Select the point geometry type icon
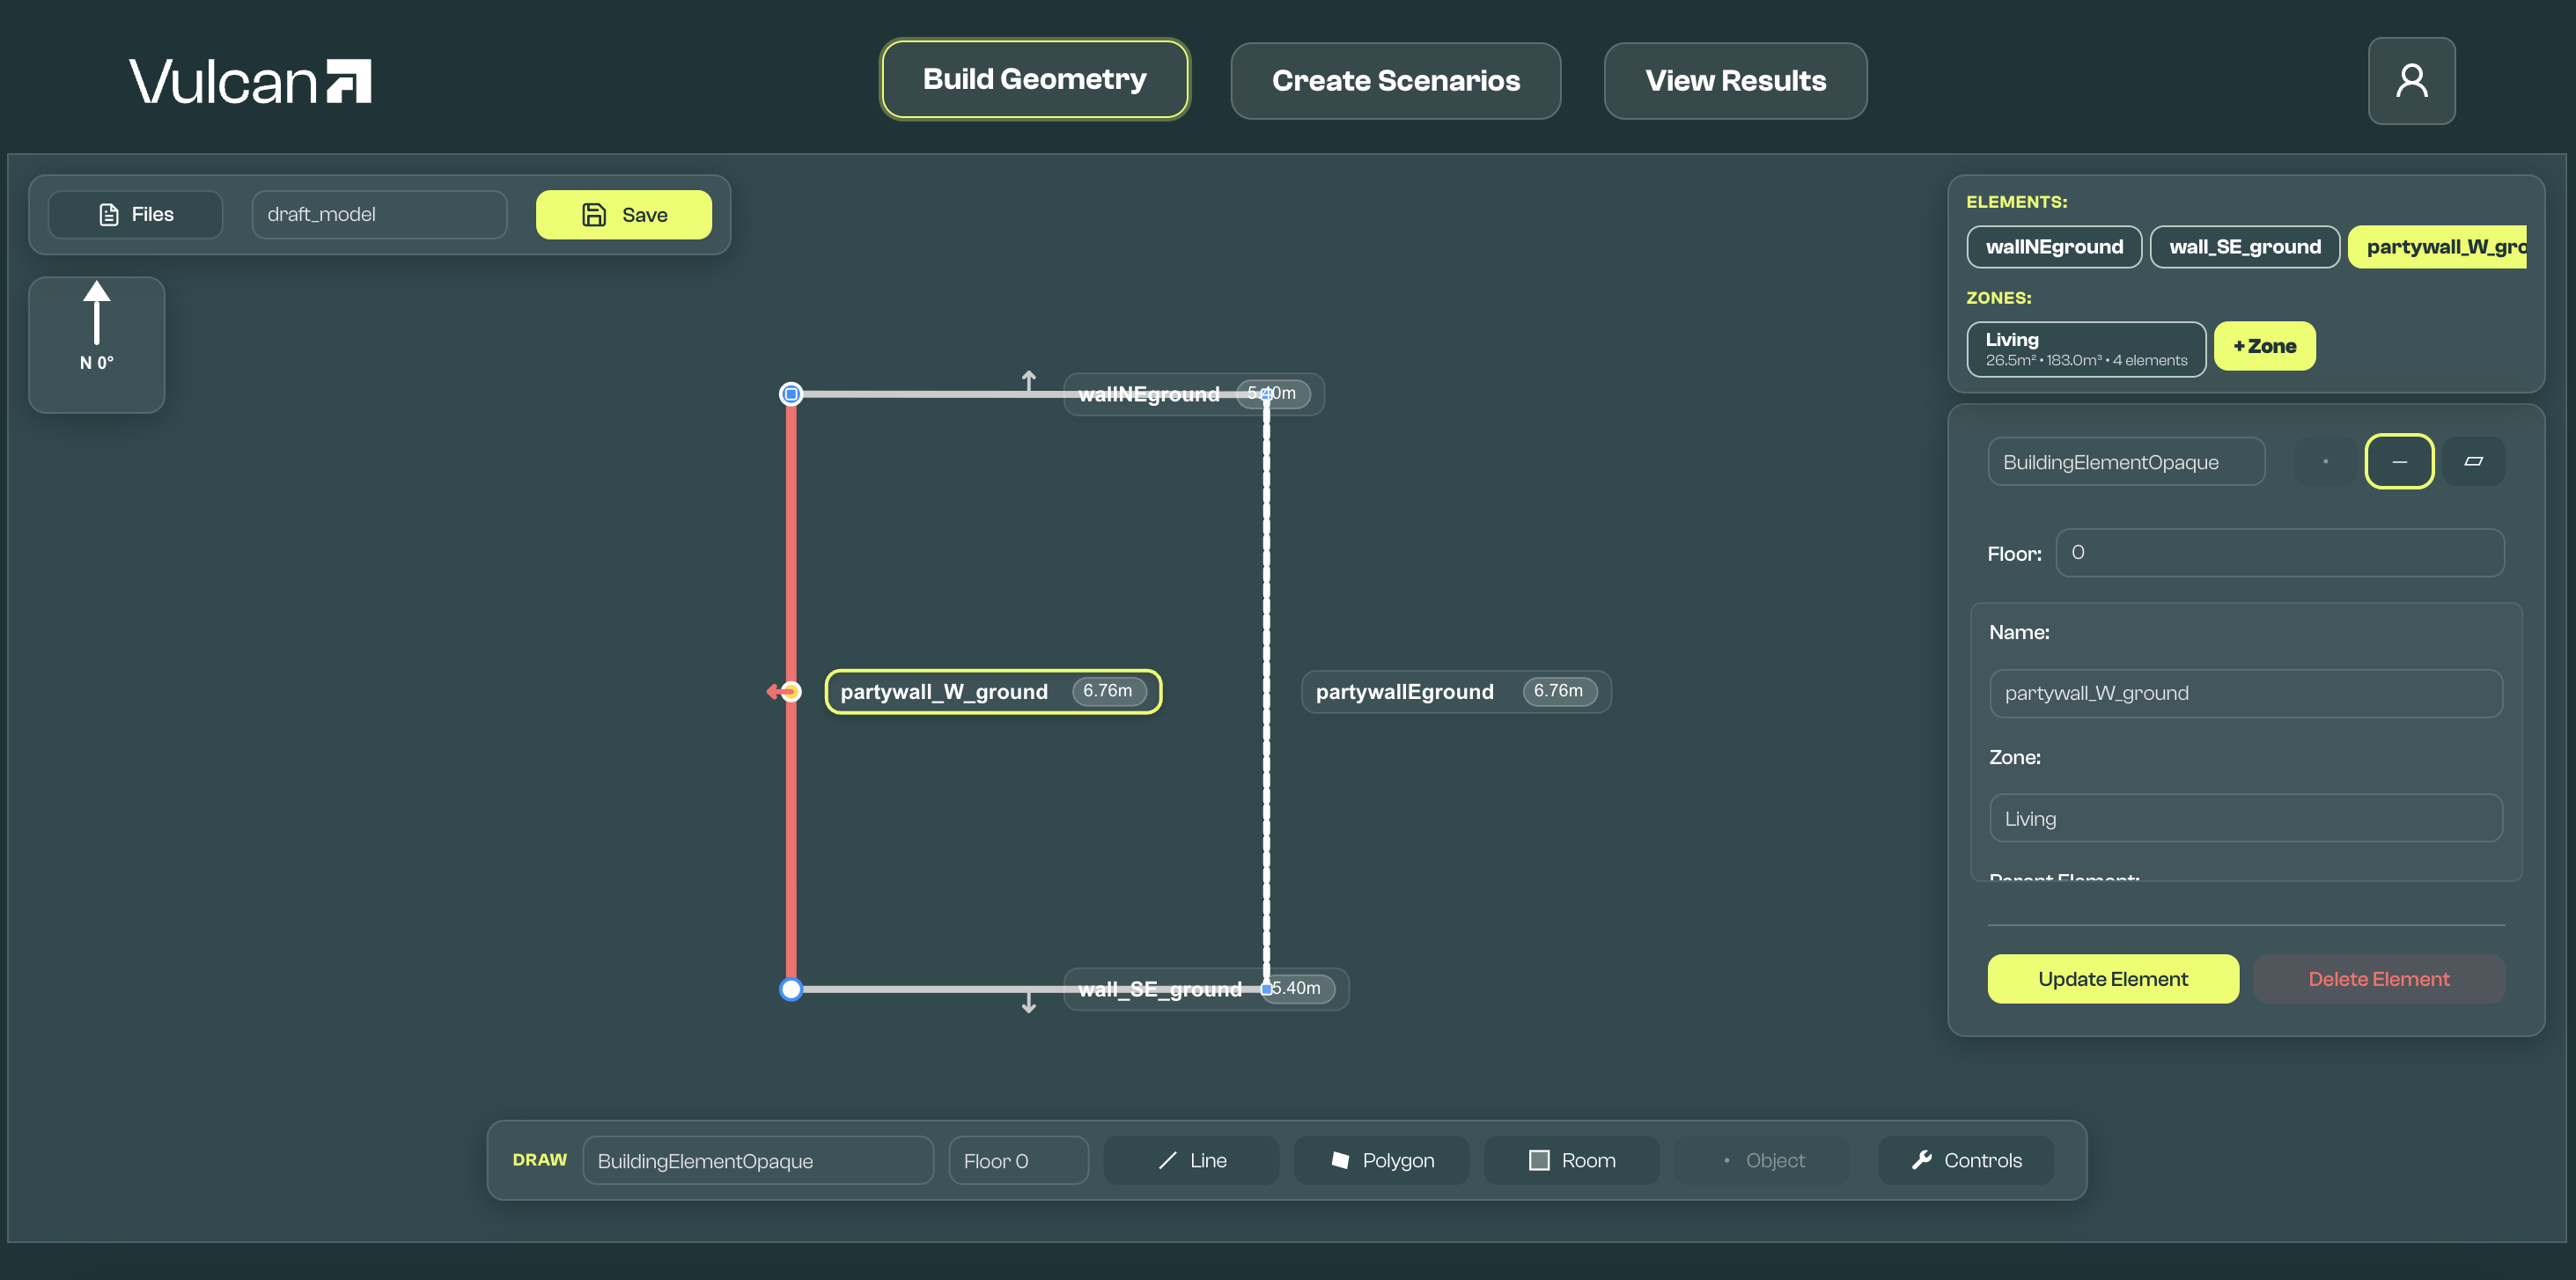 coord(2325,461)
